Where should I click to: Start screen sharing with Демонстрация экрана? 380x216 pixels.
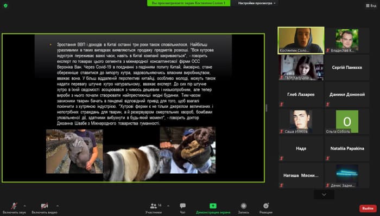213,208
